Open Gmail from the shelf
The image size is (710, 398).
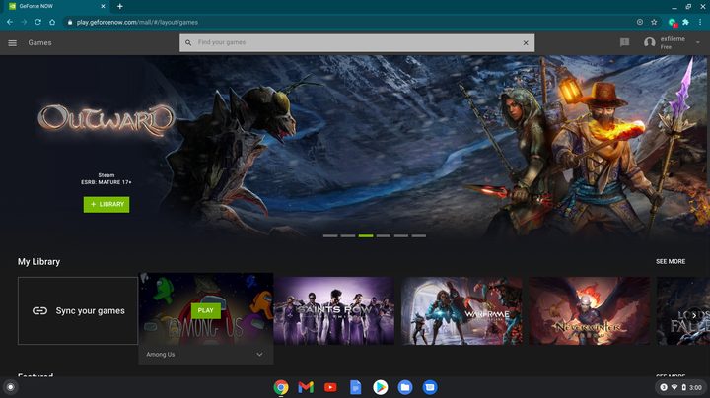(x=306, y=387)
